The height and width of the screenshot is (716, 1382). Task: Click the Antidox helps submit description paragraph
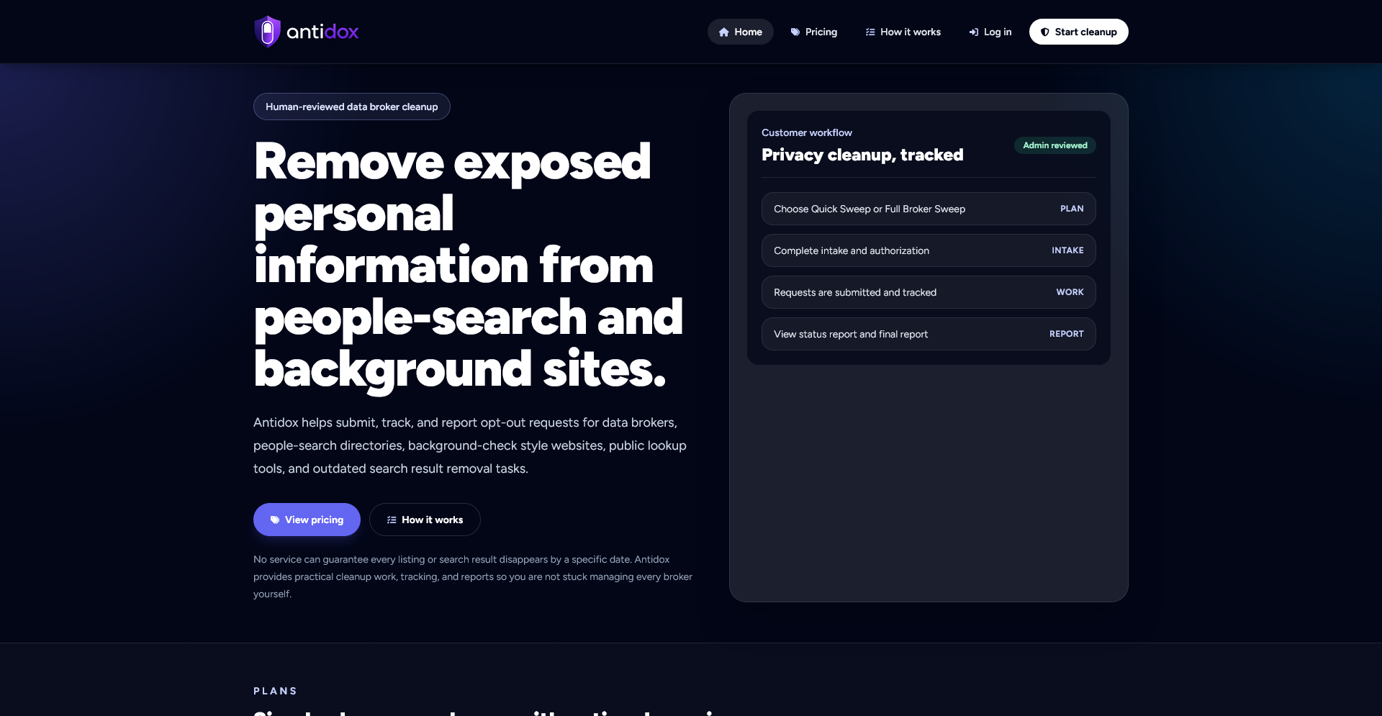470,445
